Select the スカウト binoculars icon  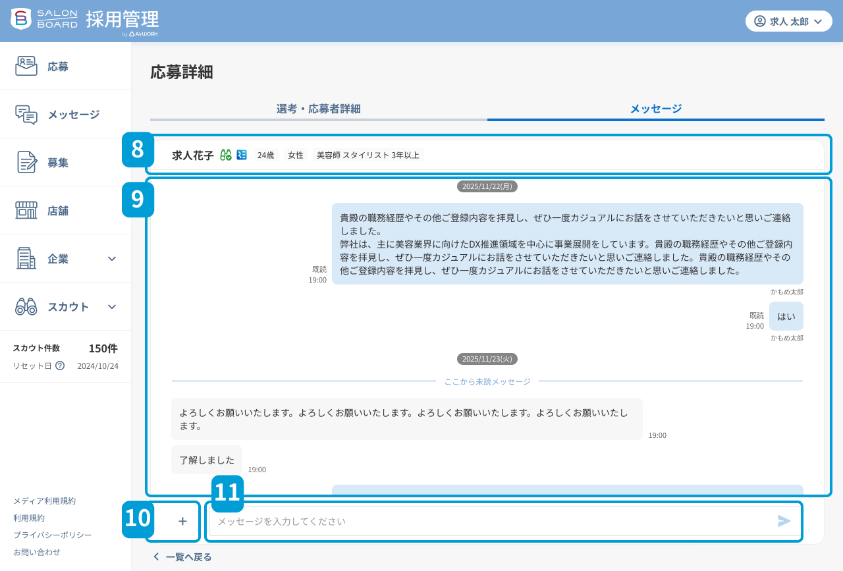(x=26, y=306)
